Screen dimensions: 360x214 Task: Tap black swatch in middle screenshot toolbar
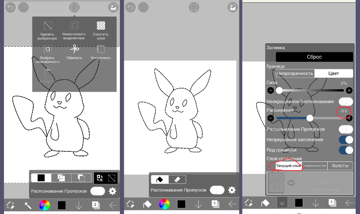coord(181,204)
